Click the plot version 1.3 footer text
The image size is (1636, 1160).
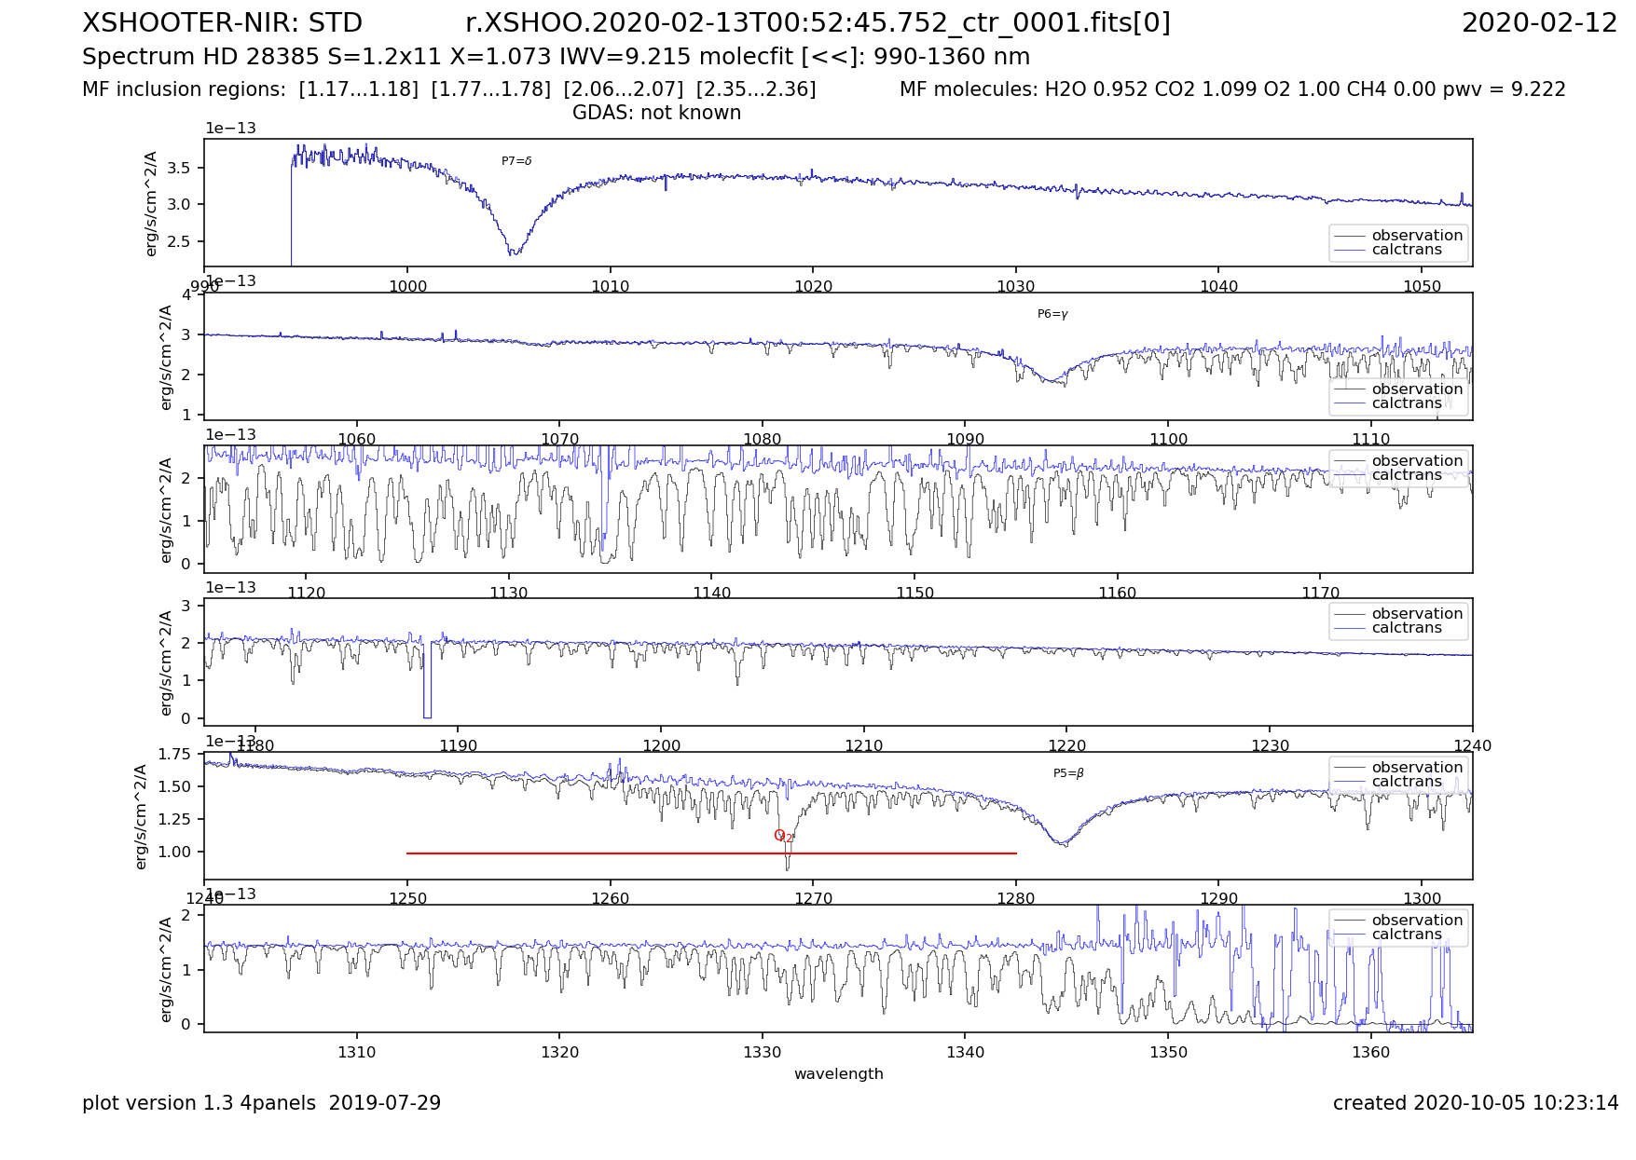(x=261, y=1103)
